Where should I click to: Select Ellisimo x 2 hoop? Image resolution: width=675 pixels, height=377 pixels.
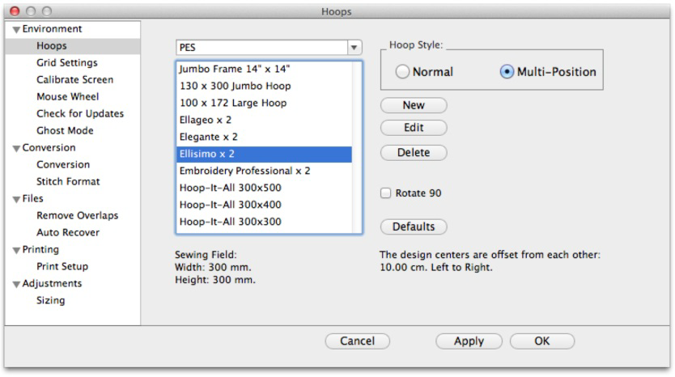coord(264,154)
